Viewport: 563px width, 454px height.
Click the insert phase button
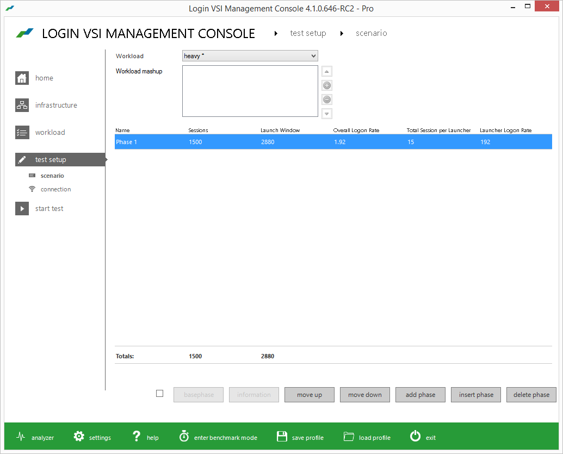tap(476, 395)
